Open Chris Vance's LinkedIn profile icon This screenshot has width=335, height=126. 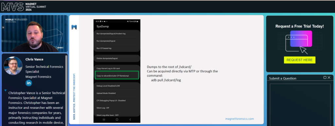click(x=29, y=83)
